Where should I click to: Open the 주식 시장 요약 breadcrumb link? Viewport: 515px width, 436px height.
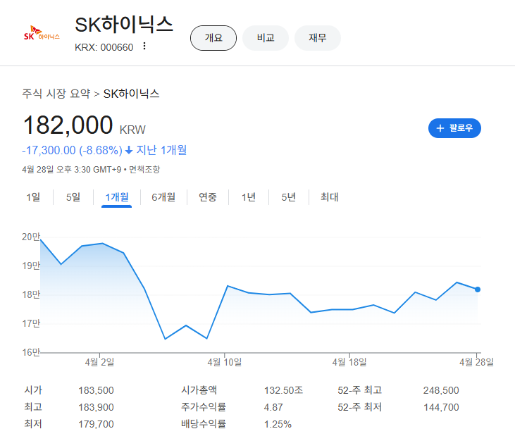click(x=56, y=94)
